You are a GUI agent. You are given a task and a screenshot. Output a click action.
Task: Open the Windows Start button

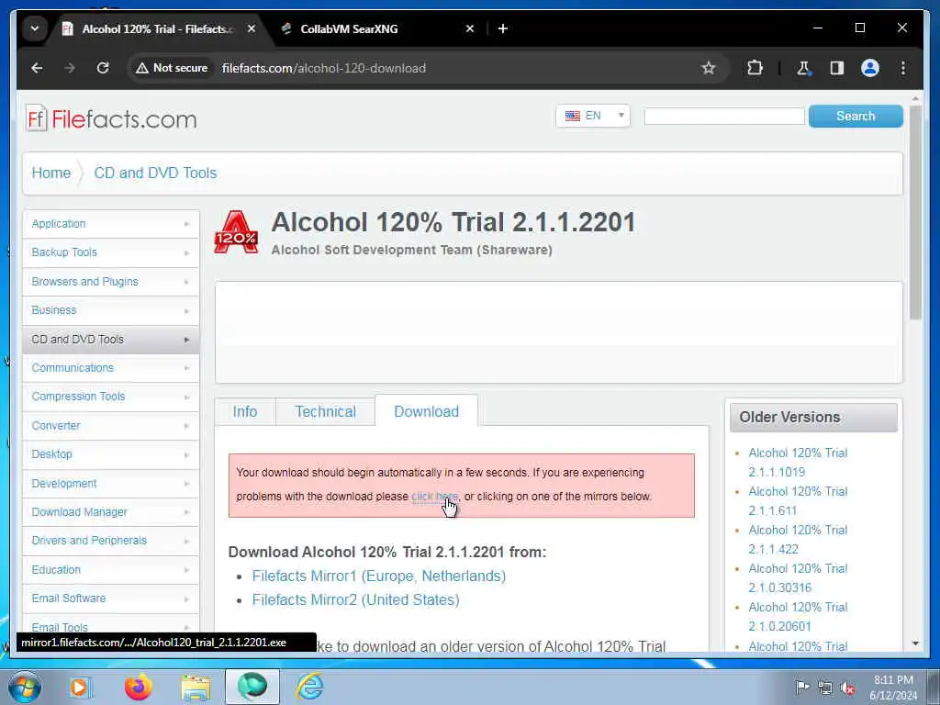click(23, 687)
